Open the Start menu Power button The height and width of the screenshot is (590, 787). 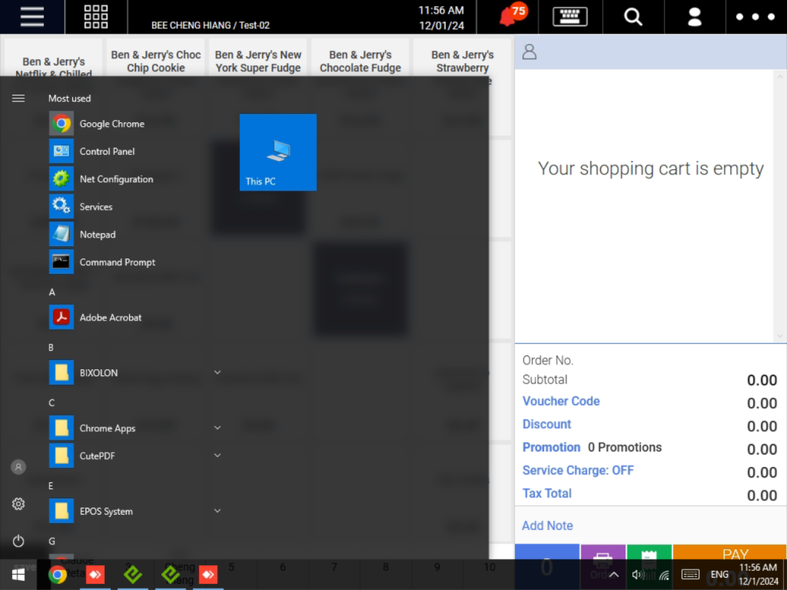tap(18, 541)
